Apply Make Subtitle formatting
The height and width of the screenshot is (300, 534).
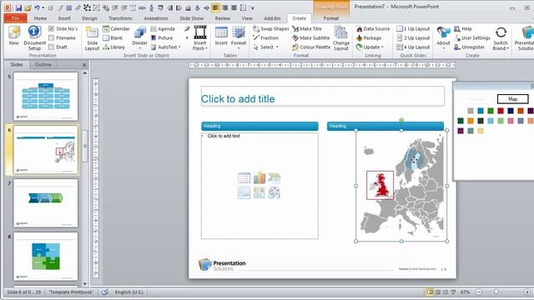click(311, 38)
